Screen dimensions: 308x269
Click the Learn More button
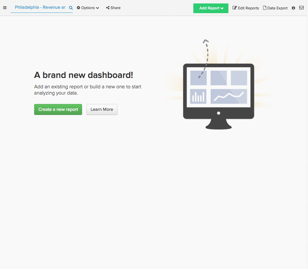click(102, 109)
